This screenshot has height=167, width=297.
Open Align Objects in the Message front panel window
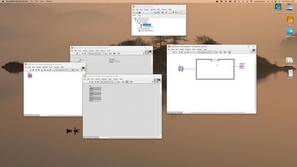pos(106,54)
